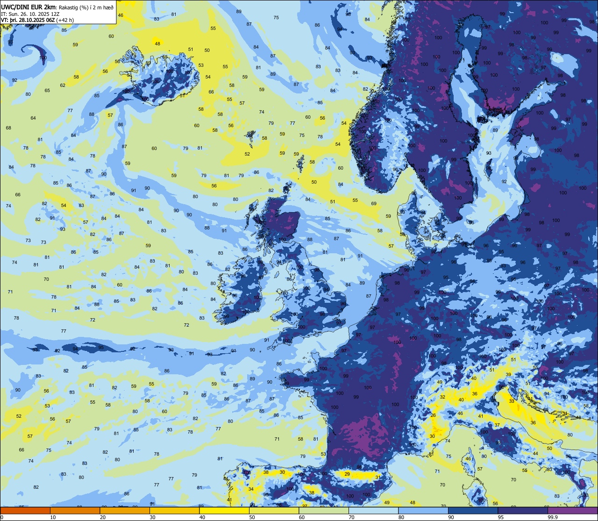The height and width of the screenshot is (521, 598).
Task: Click the "64" humidity value southwest of Iceland
Action: coord(33,118)
